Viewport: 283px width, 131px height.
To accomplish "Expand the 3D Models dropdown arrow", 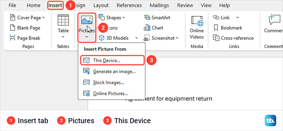I will (137, 38).
